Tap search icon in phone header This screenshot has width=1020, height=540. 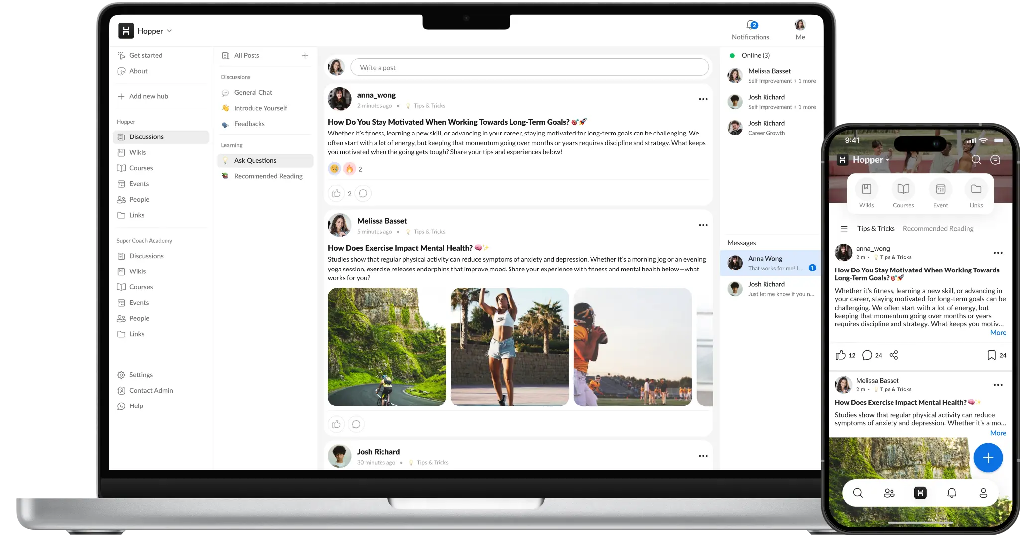[x=976, y=160]
